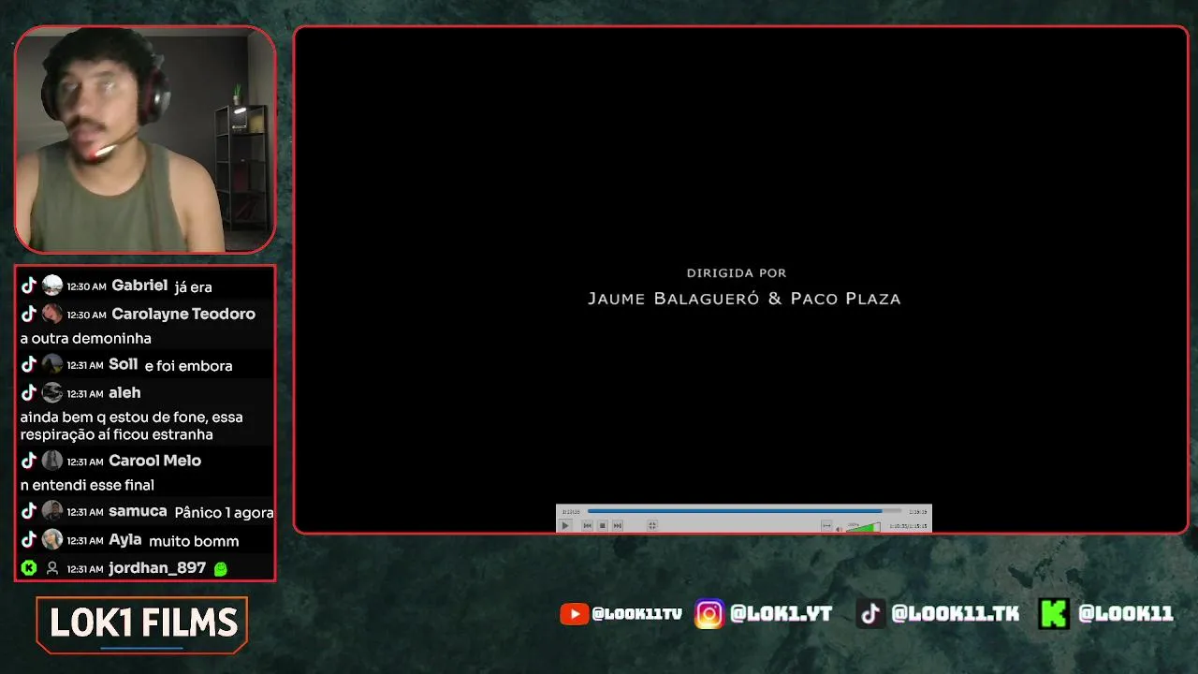The height and width of the screenshot is (674, 1198).
Task: Click the Instagram icon in the social bar
Action: click(709, 614)
